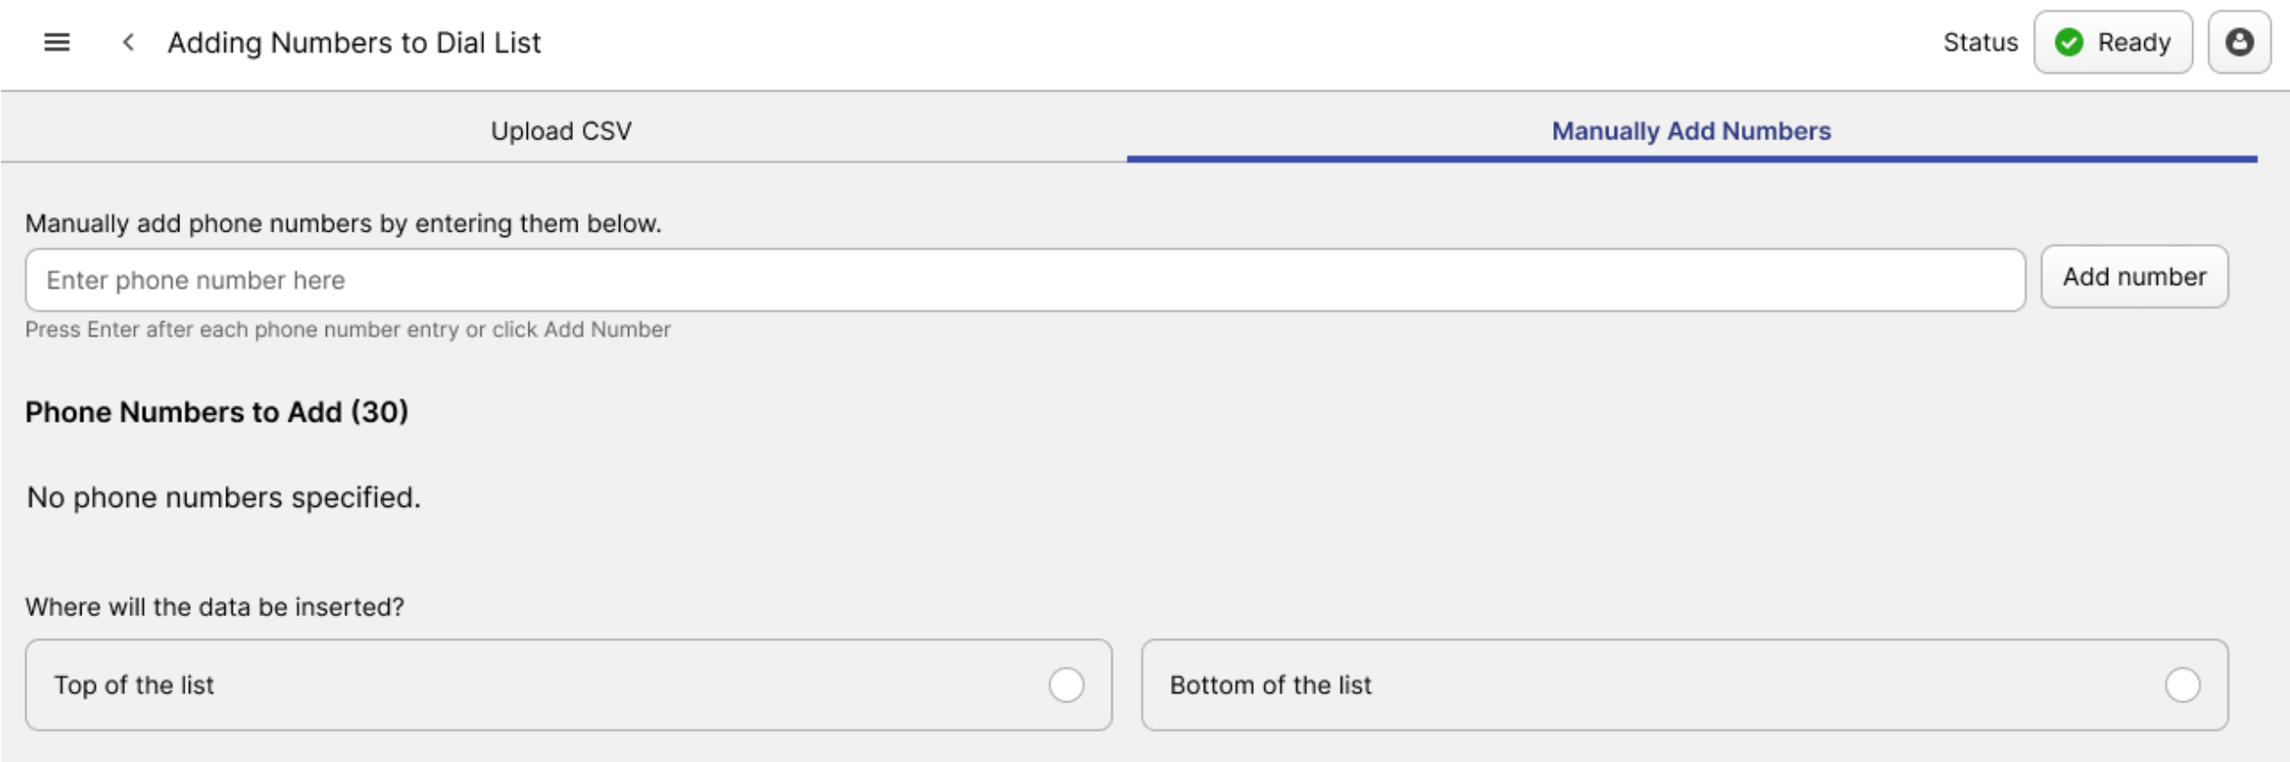
Task: Select the Manually Add Numbers tab
Action: [1691, 131]
